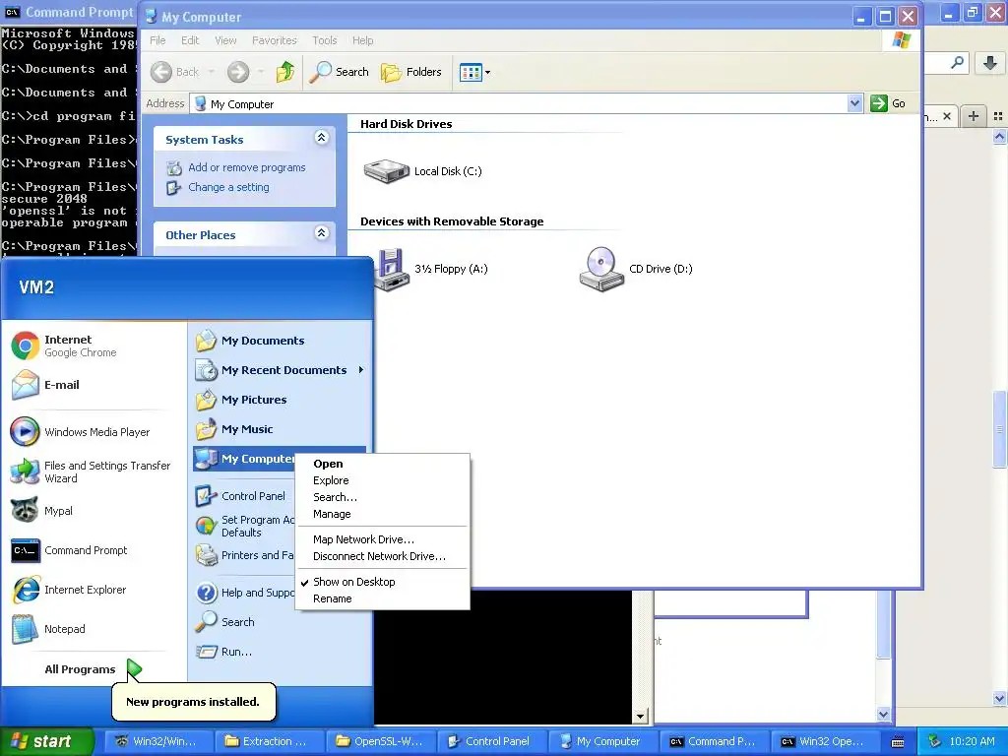Open Help and Support
Image resolution: width=1008 pixels, height=756 pixels.
(244, 593)
